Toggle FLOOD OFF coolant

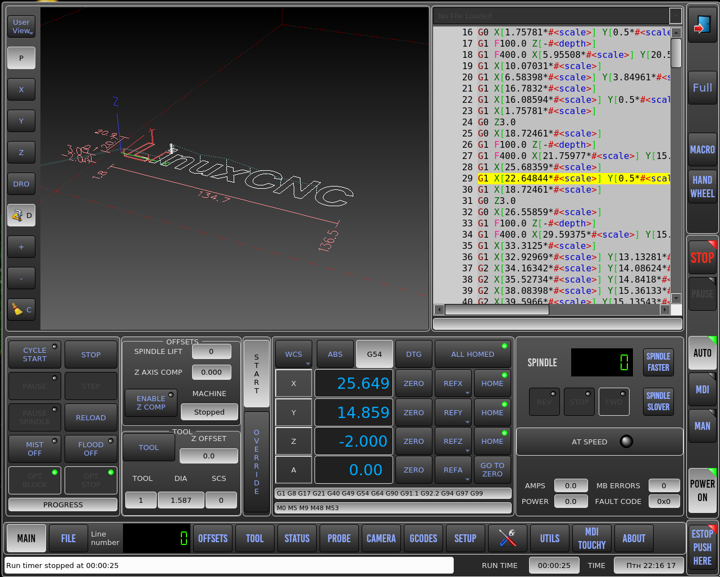91,449
